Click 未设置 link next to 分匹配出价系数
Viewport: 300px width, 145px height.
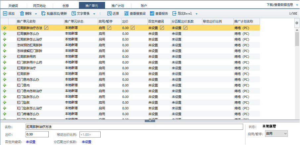point(86,142)
